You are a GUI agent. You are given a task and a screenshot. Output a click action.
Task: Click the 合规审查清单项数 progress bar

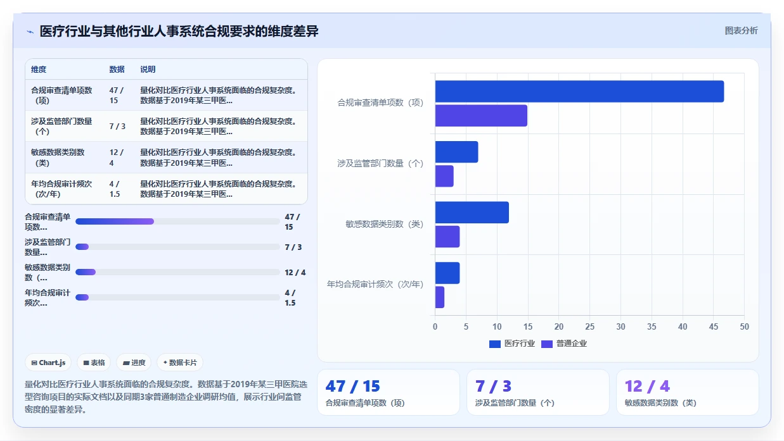pyautogui.click(x=177, y=221)
